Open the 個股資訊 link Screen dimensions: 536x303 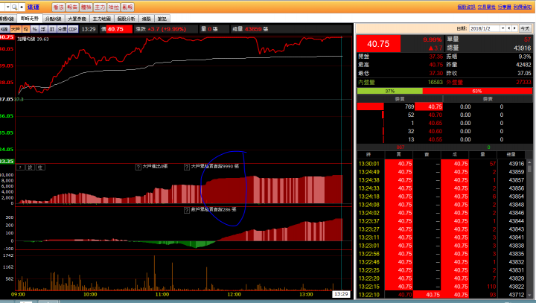466,7
